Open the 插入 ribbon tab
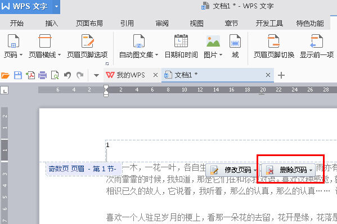The height and width of the screenshot is (224, 337). (x=52, y=23)
